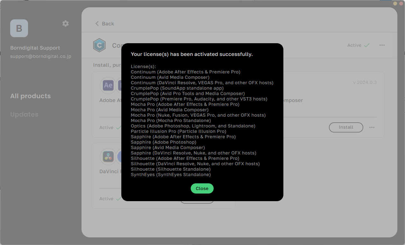Select the Active status in Adobe card
The height and width of the screenshot is (245, 405).
click(110, 127)
